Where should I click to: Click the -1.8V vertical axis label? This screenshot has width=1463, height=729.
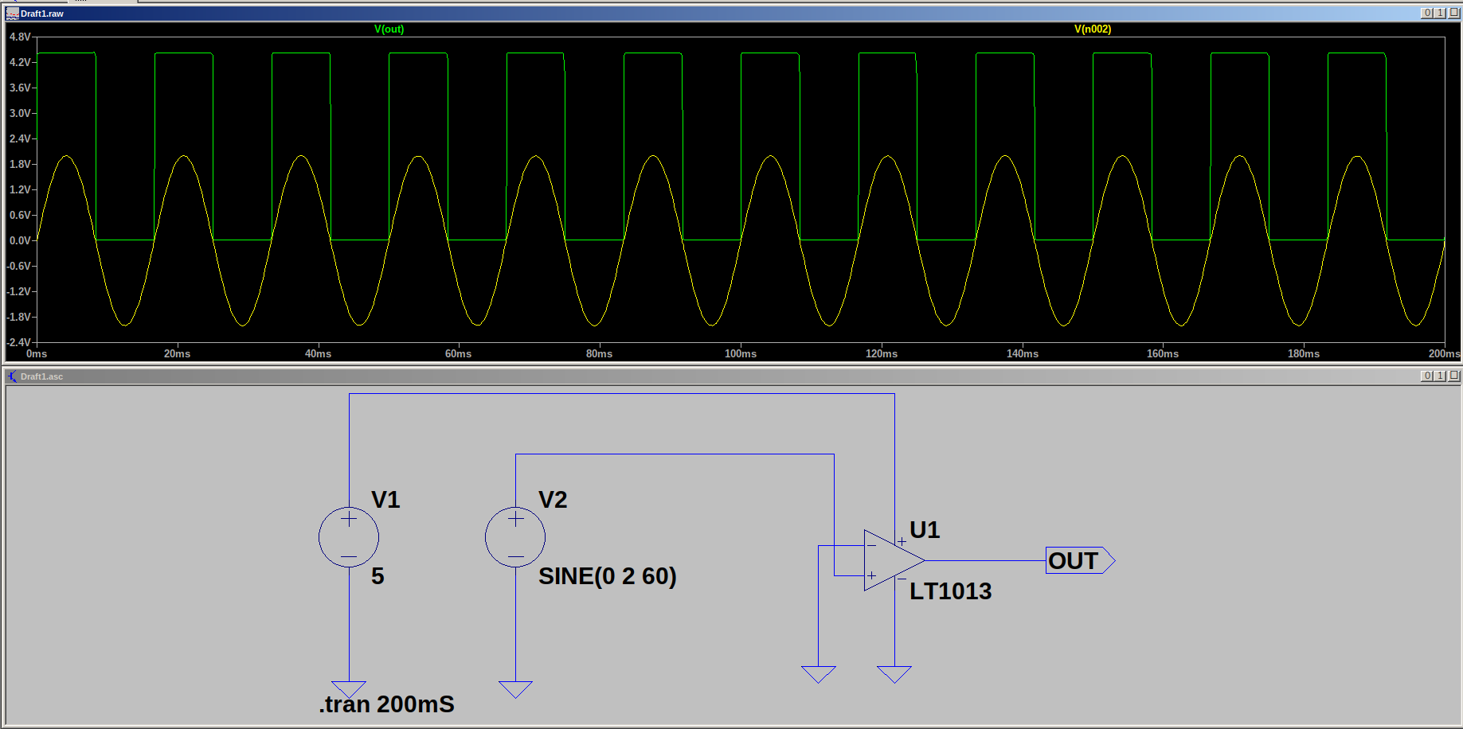coord(18,317)
